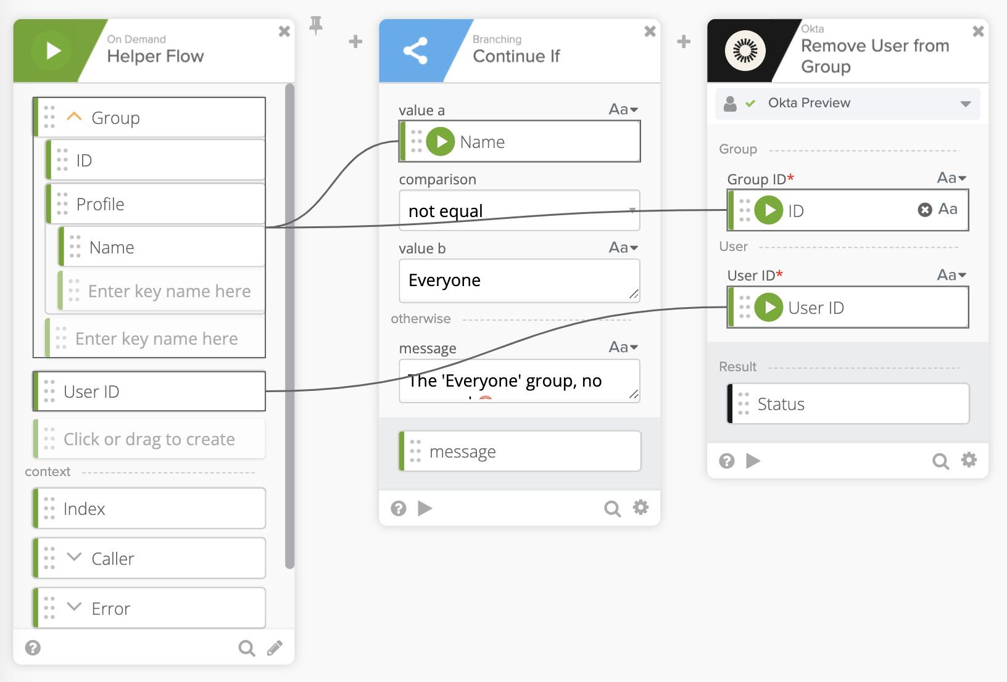Search fields using the magnifier on Continue If
The image size is (1007, 682).
tap(612, 508)
